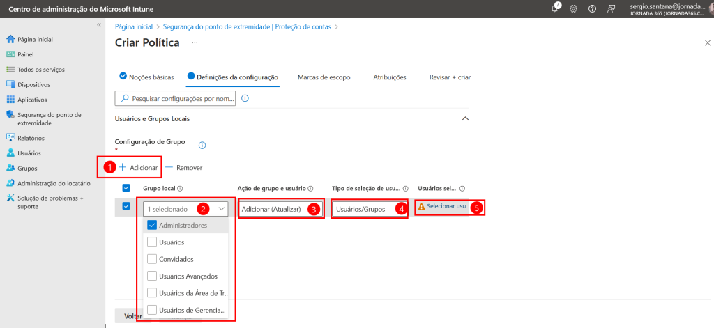
Task: Toggle the selected row checkbox
Action: pyautogui.click(x=127, y=206)
